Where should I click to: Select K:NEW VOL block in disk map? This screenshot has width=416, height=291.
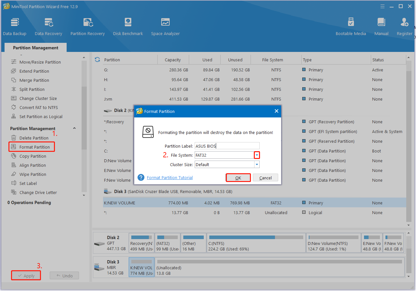pos(141,267)
